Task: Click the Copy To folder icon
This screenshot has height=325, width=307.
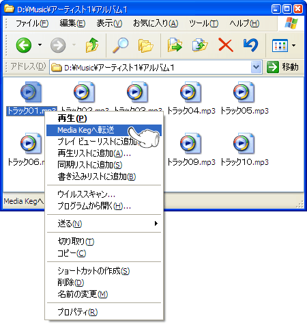Action: [x=200, y=45]
